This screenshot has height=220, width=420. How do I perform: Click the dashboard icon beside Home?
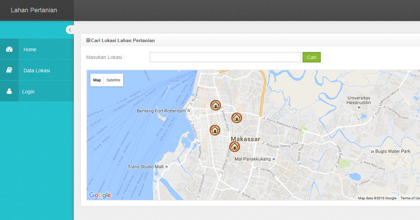[9, 49]
